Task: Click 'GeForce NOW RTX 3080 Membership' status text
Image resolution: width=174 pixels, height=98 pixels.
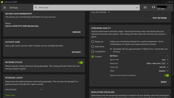Action: [x=22, y=26]
